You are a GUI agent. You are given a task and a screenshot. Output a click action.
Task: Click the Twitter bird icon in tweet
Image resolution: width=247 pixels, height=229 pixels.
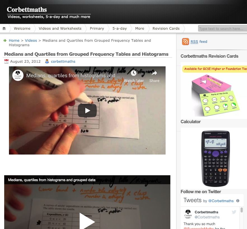(x=234, y=212)
